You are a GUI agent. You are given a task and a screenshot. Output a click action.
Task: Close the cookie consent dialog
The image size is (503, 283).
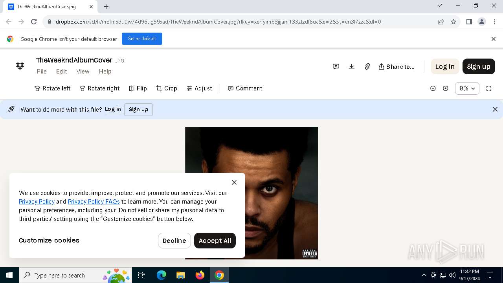(x=234, y=182)
